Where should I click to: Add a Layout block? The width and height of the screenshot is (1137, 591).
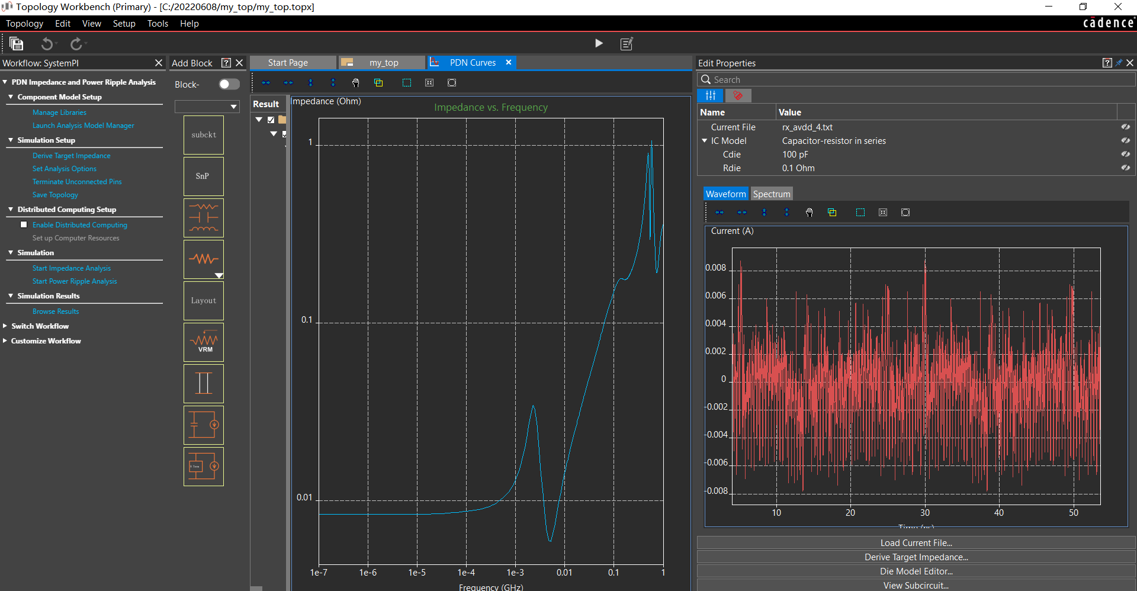(x=204, y=301)
